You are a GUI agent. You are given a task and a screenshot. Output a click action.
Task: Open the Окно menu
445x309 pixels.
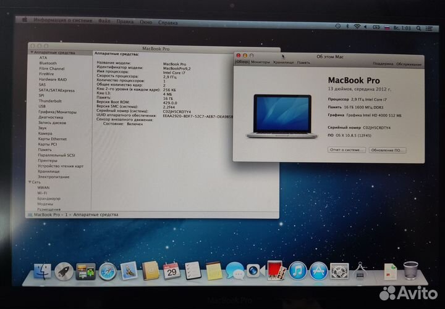pos(146,22)
